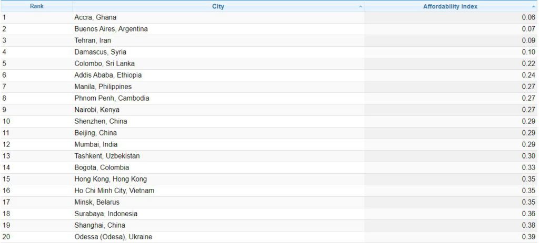The image size is (539, 243).
Task: Click the 0.10 affordability index value
Action: tap(528, 52)
